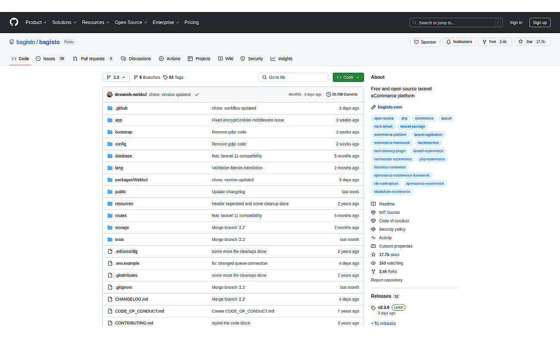Select the nft-marketplace topic tag
Image resolution: width=560 pixels, height=339 pixels.
tap(386, 184)
